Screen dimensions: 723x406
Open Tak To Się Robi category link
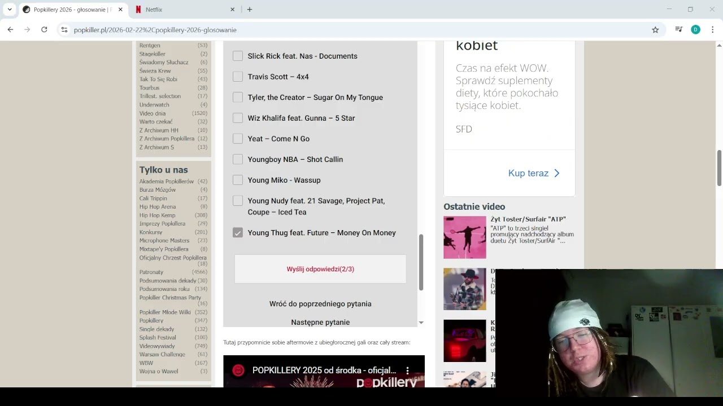158,79
